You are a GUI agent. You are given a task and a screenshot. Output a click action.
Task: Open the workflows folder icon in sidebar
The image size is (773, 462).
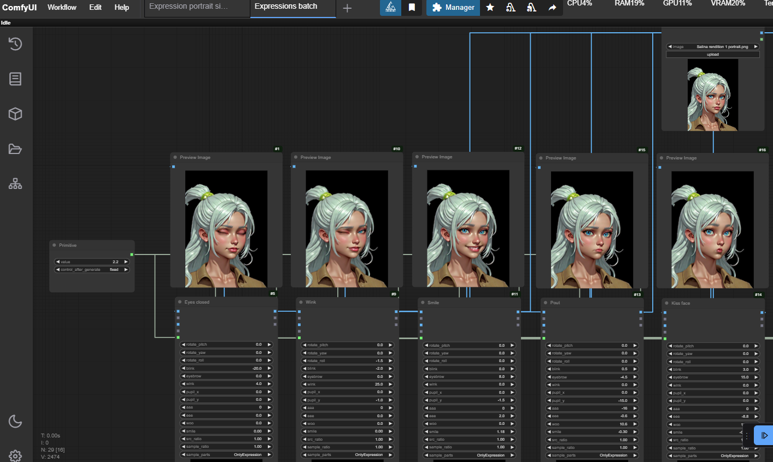[15, 149]
